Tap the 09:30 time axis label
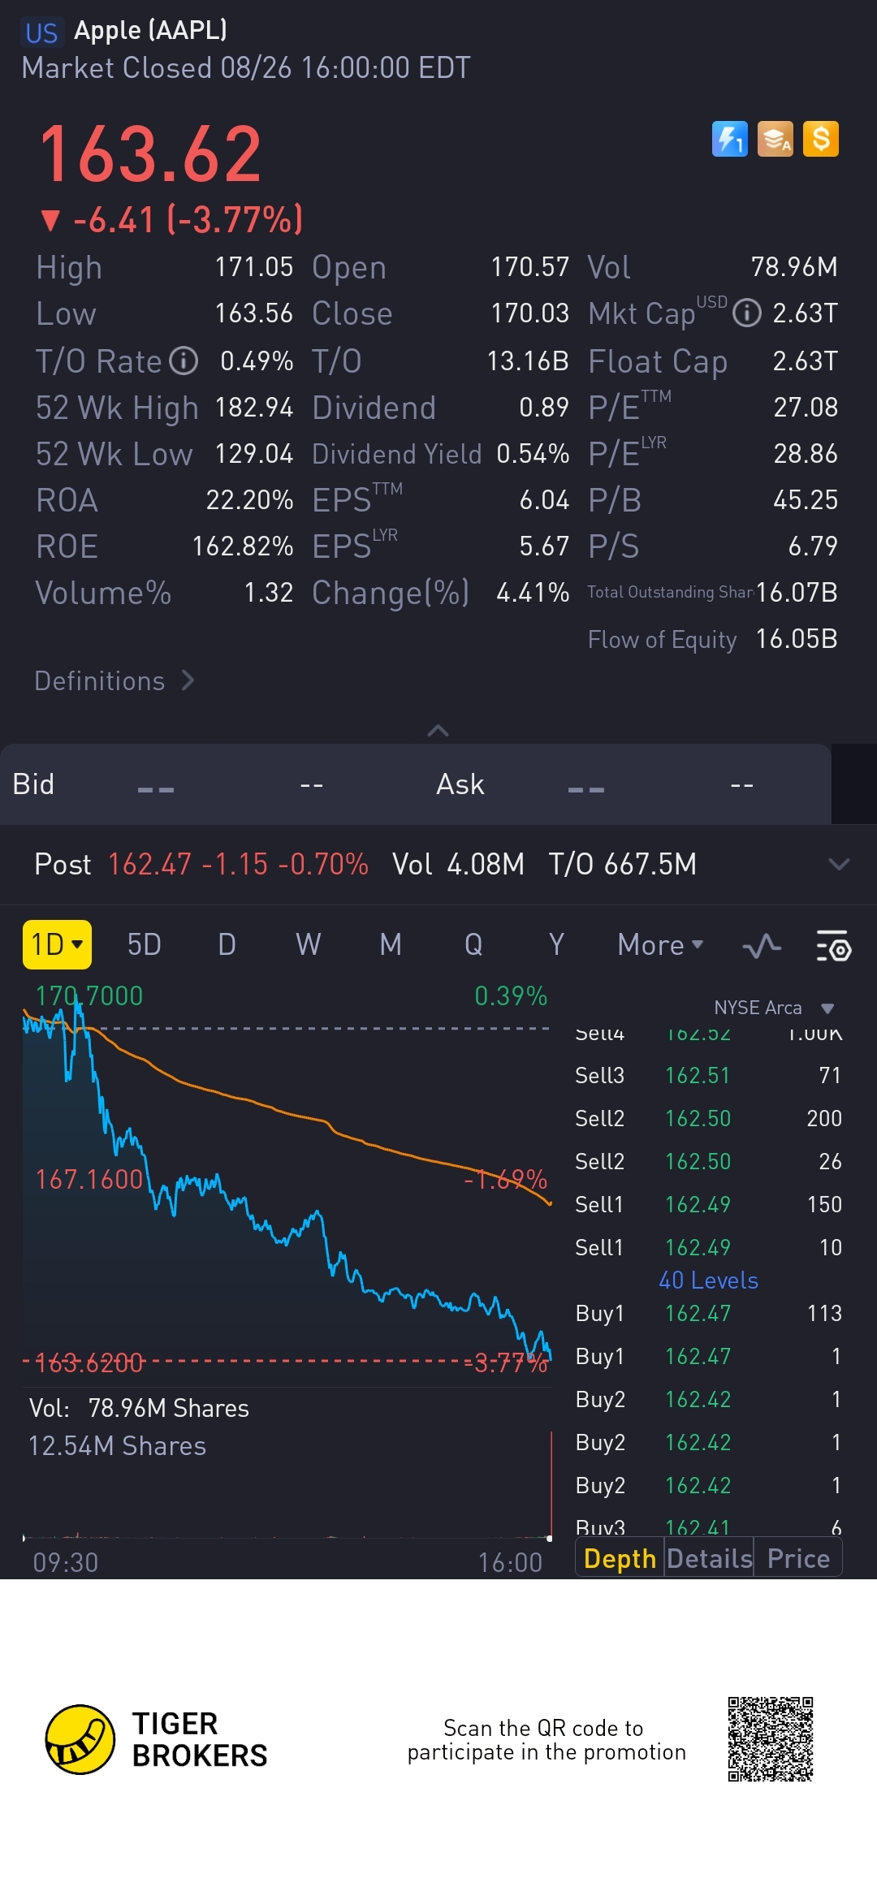This screenshot has width=877, height=1900. [x=65, y=1562]
